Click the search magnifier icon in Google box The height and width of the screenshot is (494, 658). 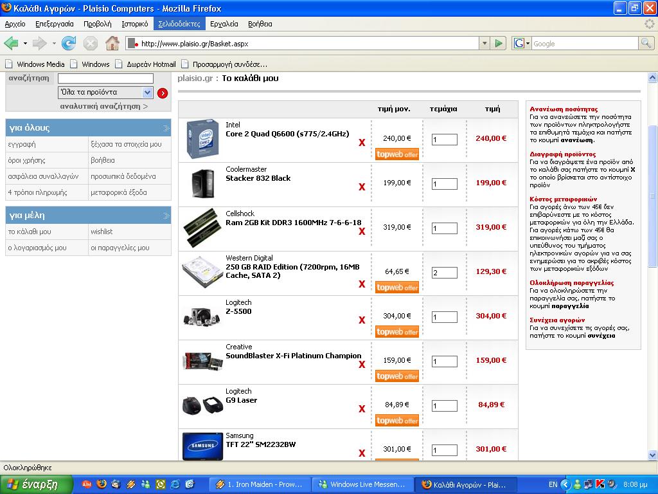(x=646, y=43)
